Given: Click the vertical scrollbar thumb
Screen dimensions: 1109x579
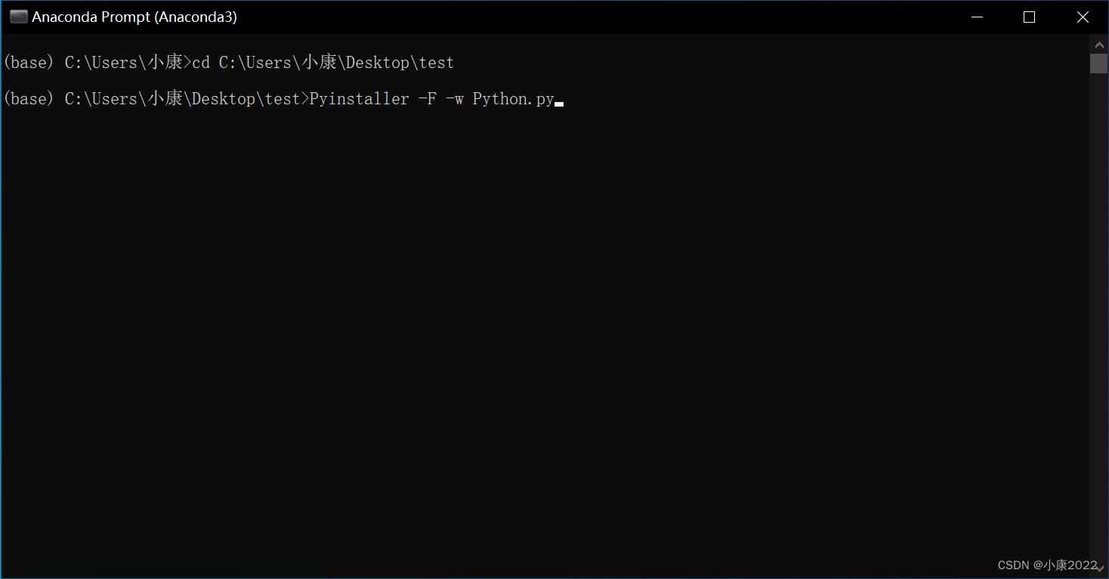Looking at the screenshot, I should click(1098, 62).
